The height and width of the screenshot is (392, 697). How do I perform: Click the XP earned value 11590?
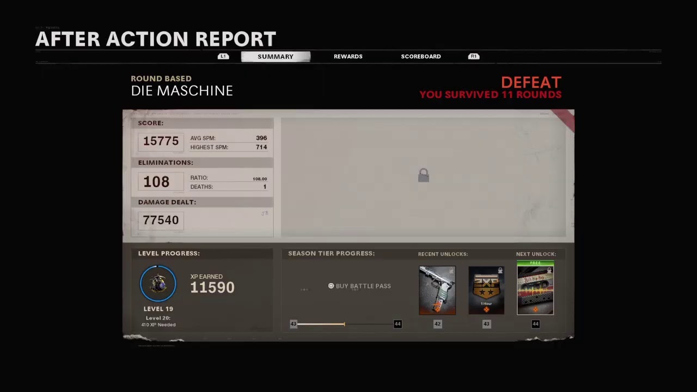coord(212,287)
